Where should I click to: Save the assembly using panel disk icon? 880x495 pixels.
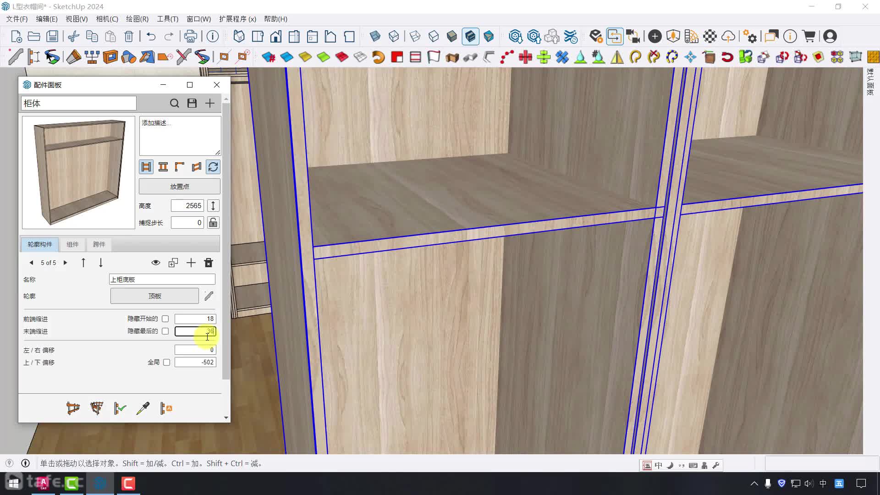[x=192, y=103]
